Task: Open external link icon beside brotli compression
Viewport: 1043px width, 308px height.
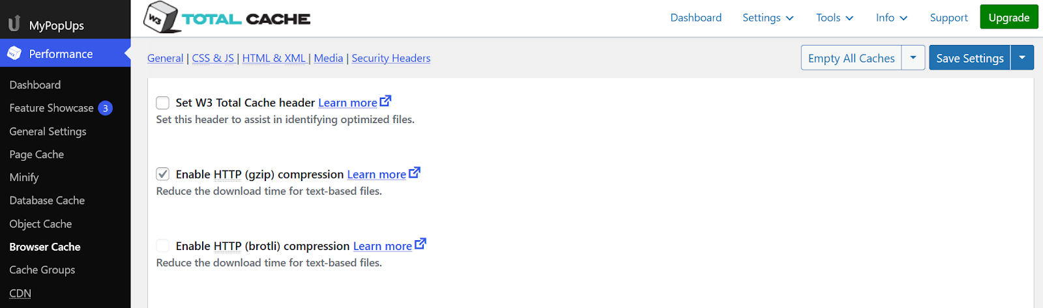Action: pos(420,244)
